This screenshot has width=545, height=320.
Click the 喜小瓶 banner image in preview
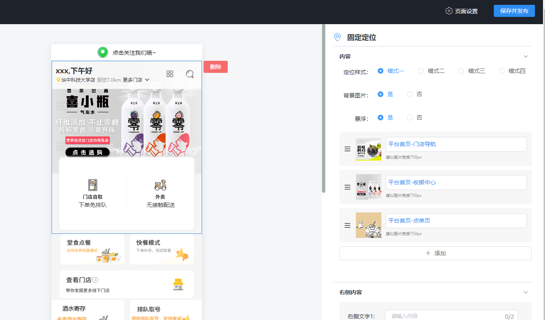tap(127, 123)
